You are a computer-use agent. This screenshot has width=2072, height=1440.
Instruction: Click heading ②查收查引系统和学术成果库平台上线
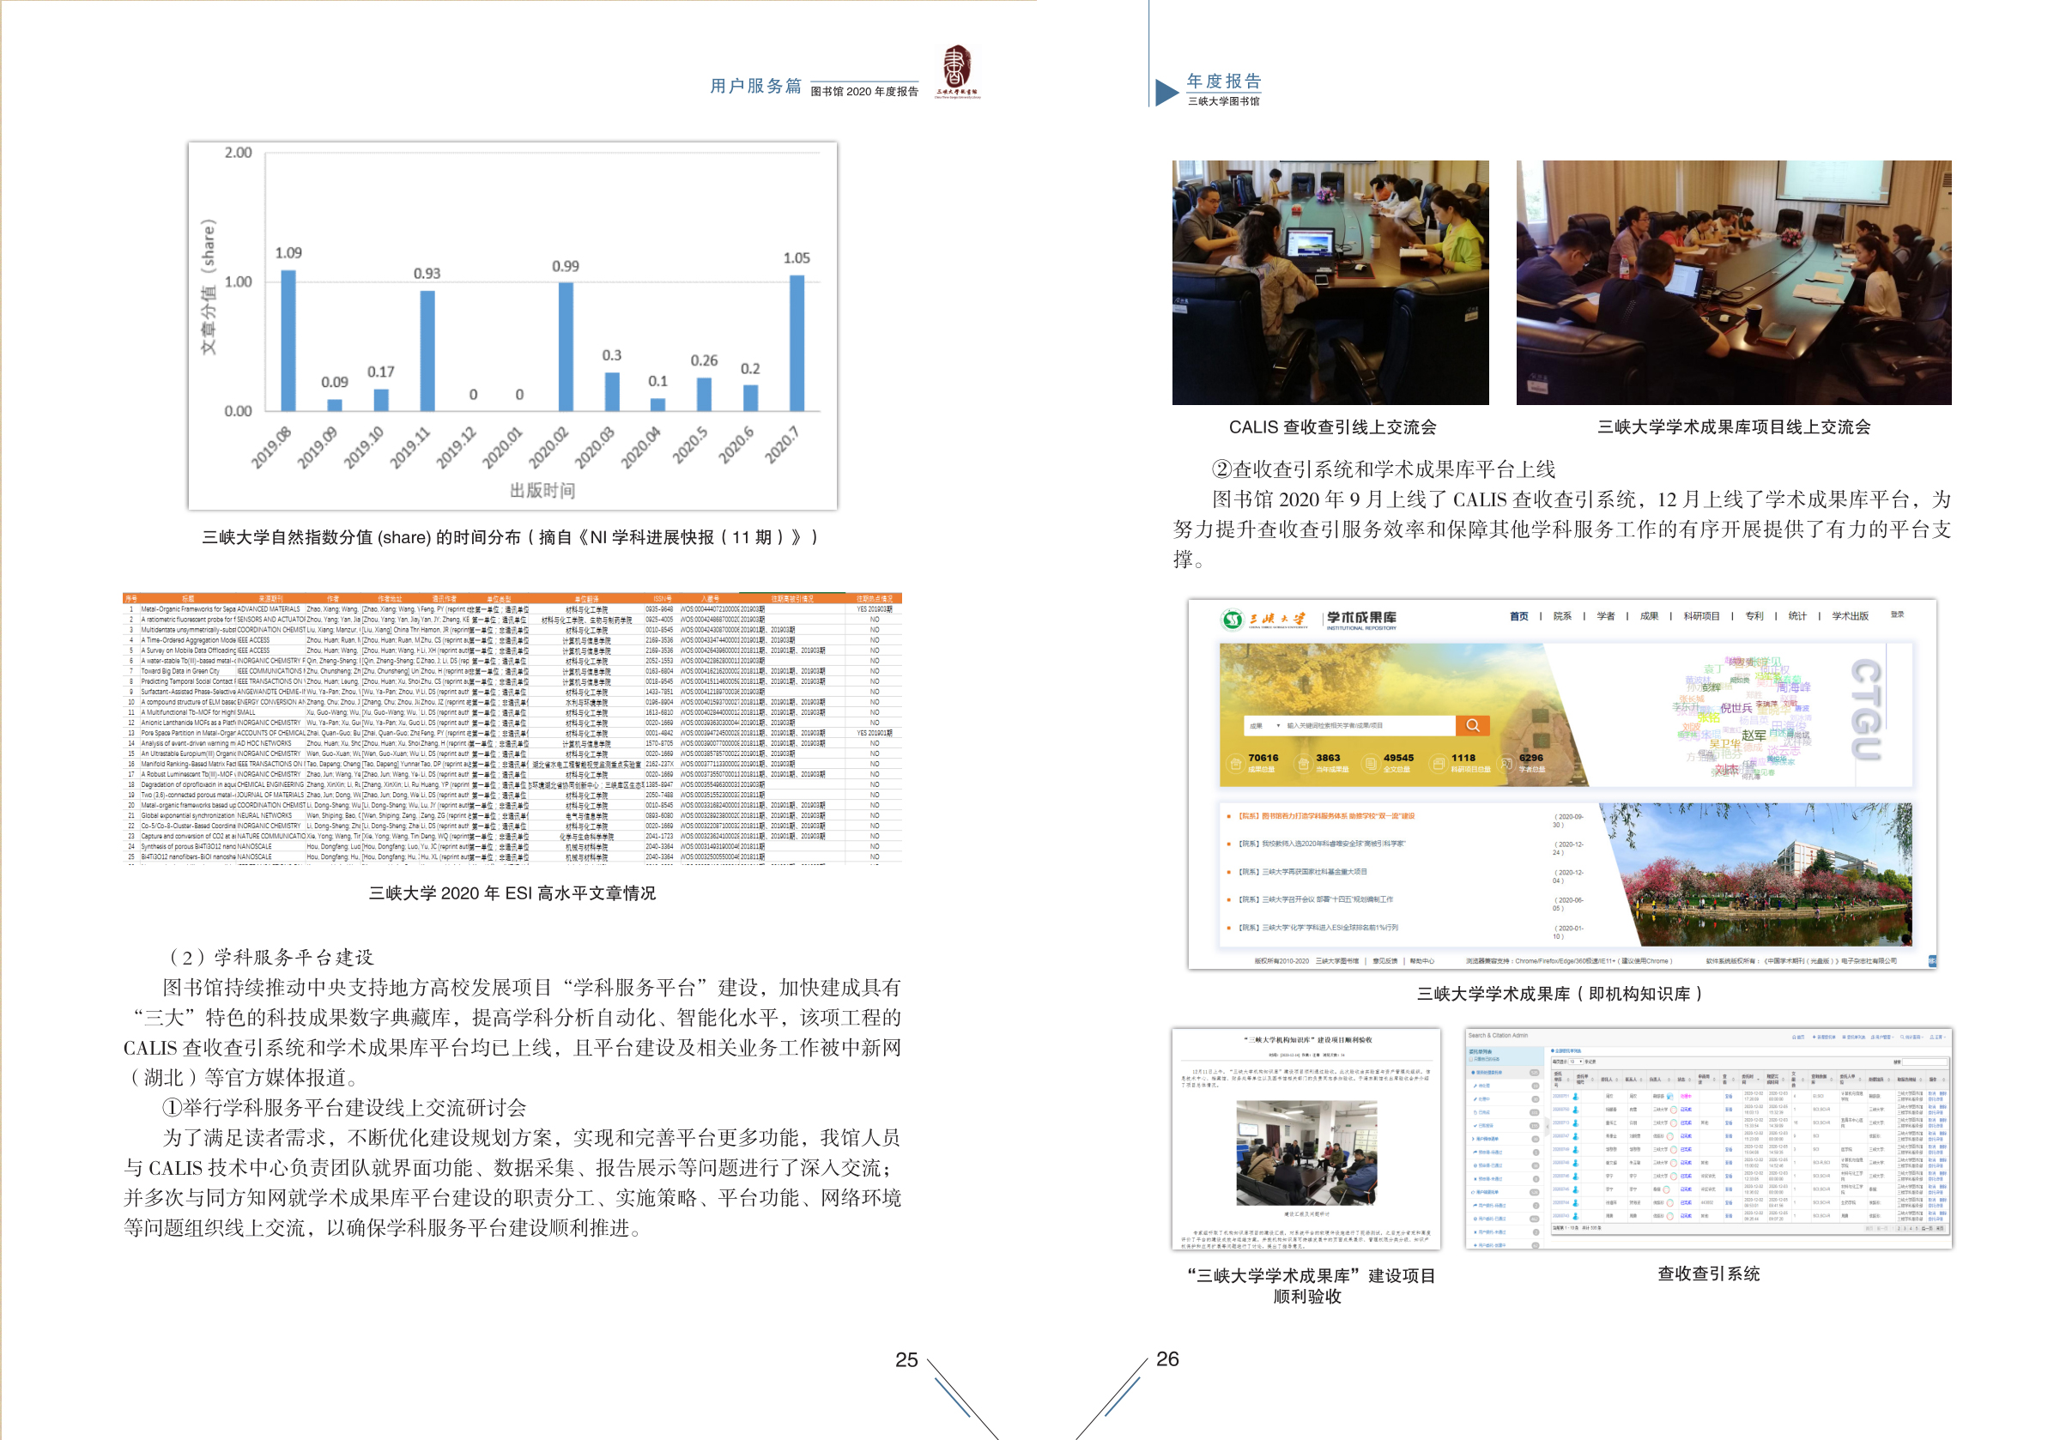tap(1384, 469)
